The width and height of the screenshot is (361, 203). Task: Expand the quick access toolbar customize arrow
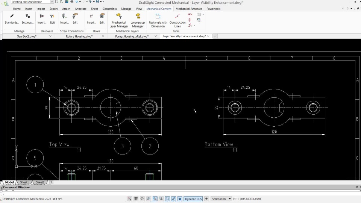coord(103,2)
